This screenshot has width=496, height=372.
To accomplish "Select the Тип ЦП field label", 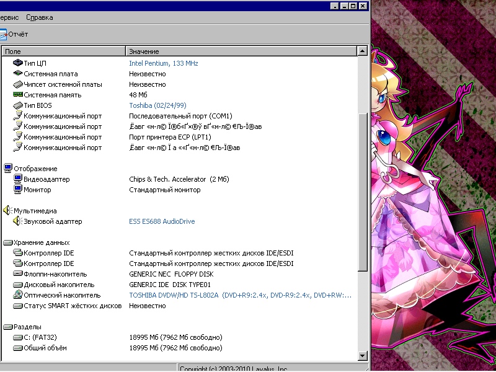I will [x=35, y=63].
